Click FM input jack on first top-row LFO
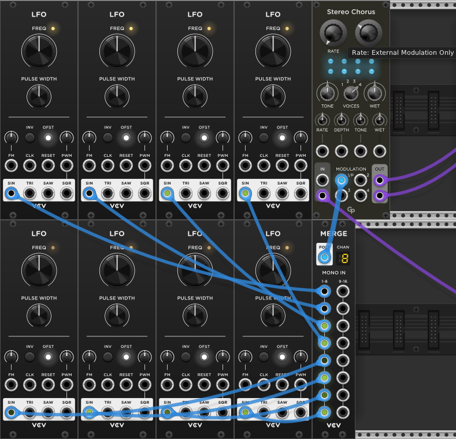The width and height of the screenshot is (456, 439). tap(11, 166)
